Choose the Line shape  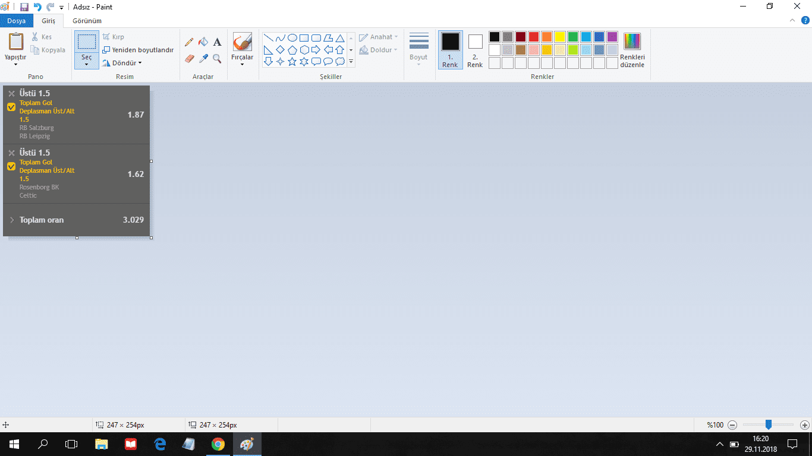click(269, 37)
